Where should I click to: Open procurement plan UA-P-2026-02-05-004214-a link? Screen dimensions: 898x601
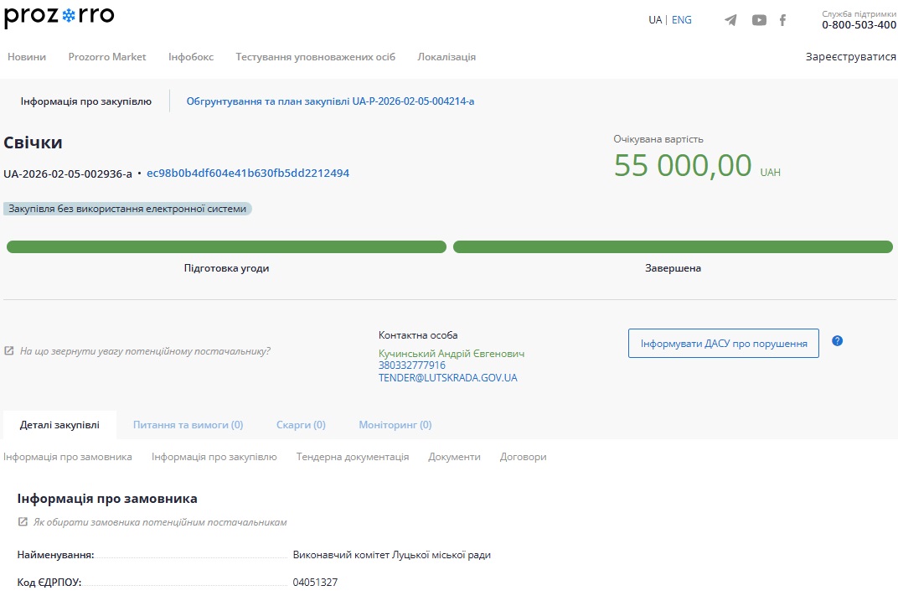[330, 101]
